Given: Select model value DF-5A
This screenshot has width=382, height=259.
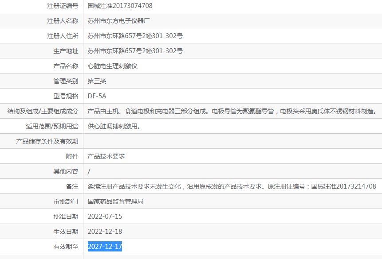Looking at the screenshot, I should pyautogui.click(x=97, y=96).
